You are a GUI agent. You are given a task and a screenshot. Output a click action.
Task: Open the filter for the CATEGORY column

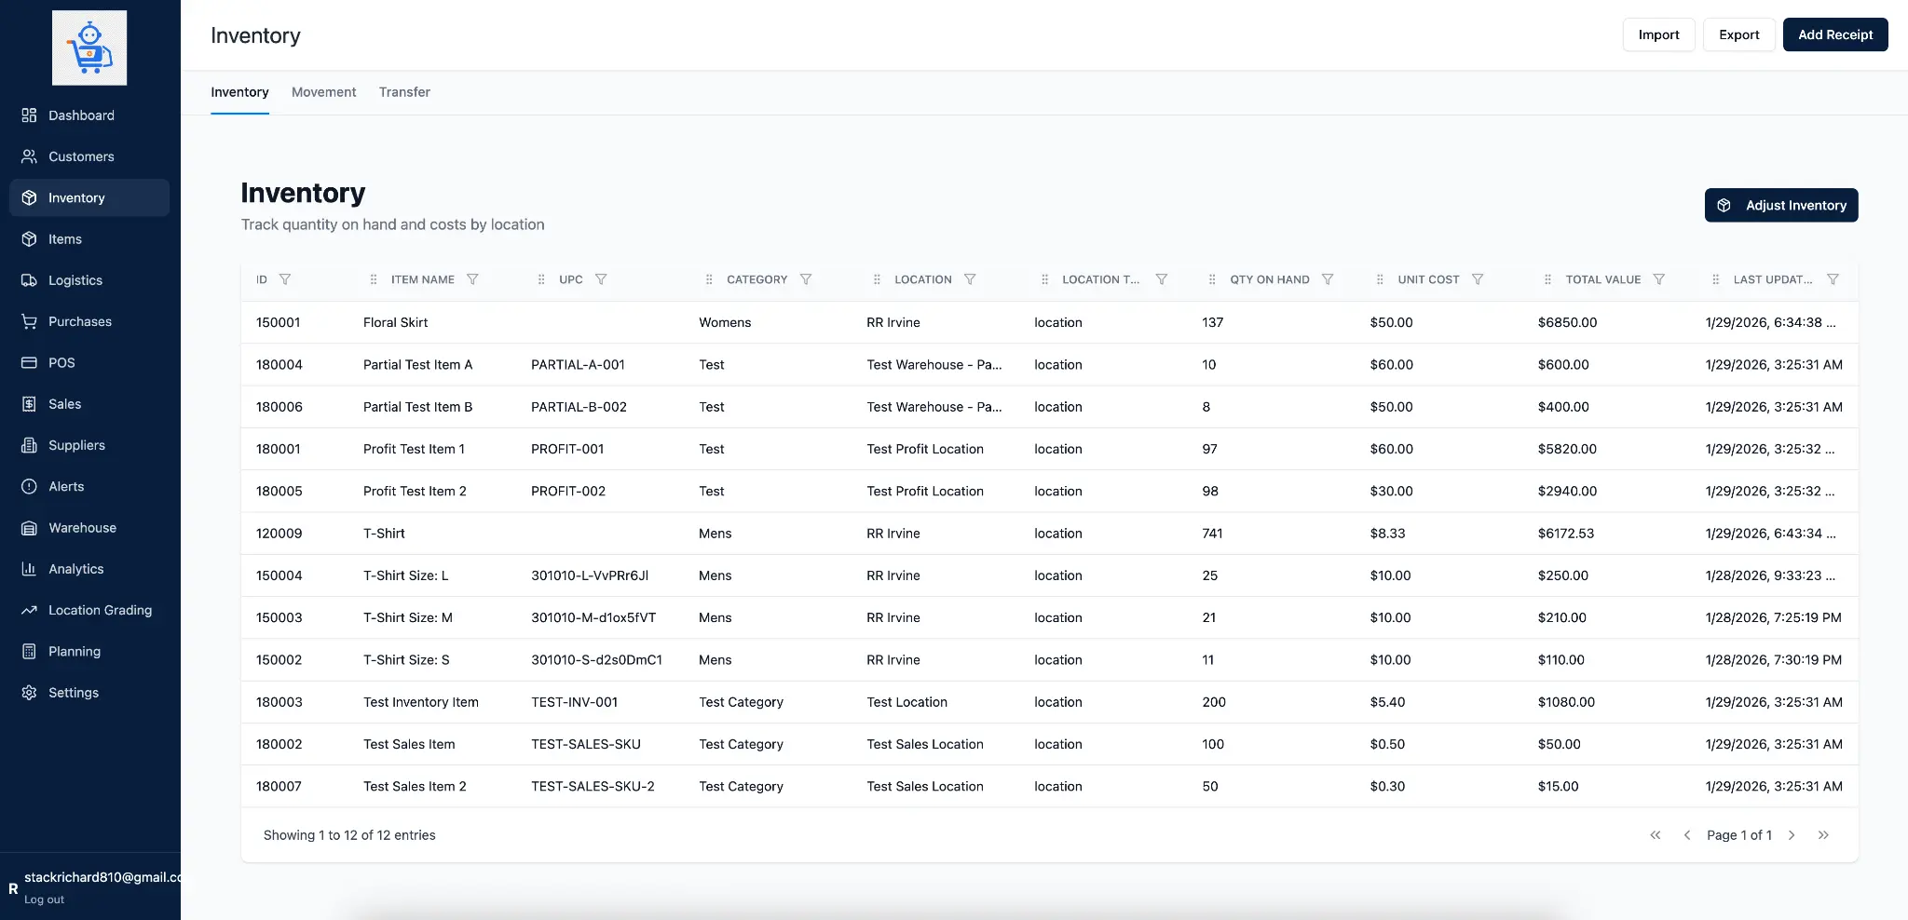click(x=807, y=278)
